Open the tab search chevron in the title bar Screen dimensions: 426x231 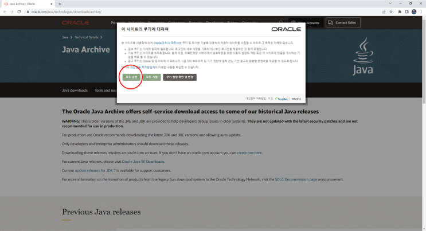point(390,3)
